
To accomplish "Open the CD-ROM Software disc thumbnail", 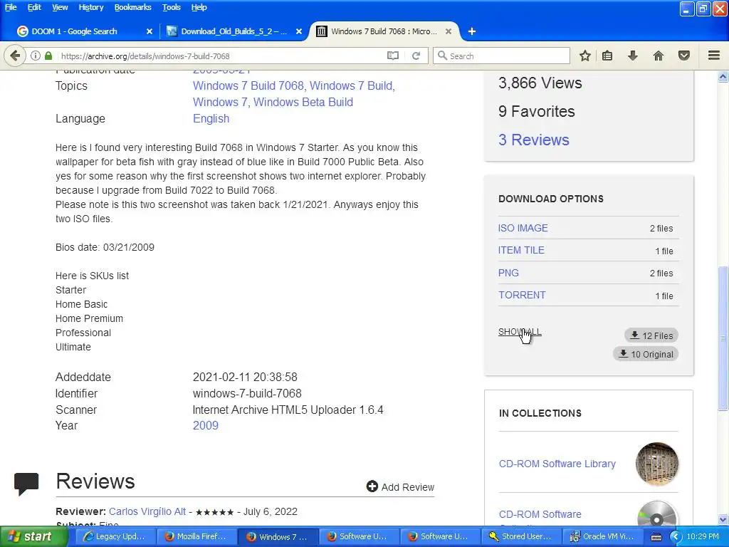I will click(x=657, y=513).
